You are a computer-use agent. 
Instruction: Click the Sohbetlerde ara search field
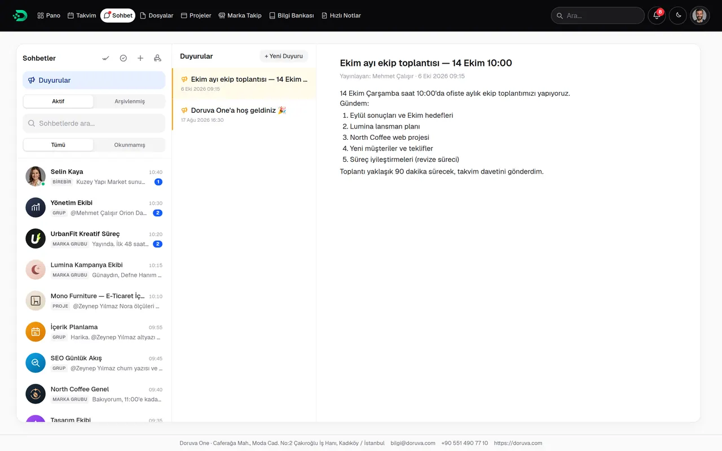pos(94,123)
